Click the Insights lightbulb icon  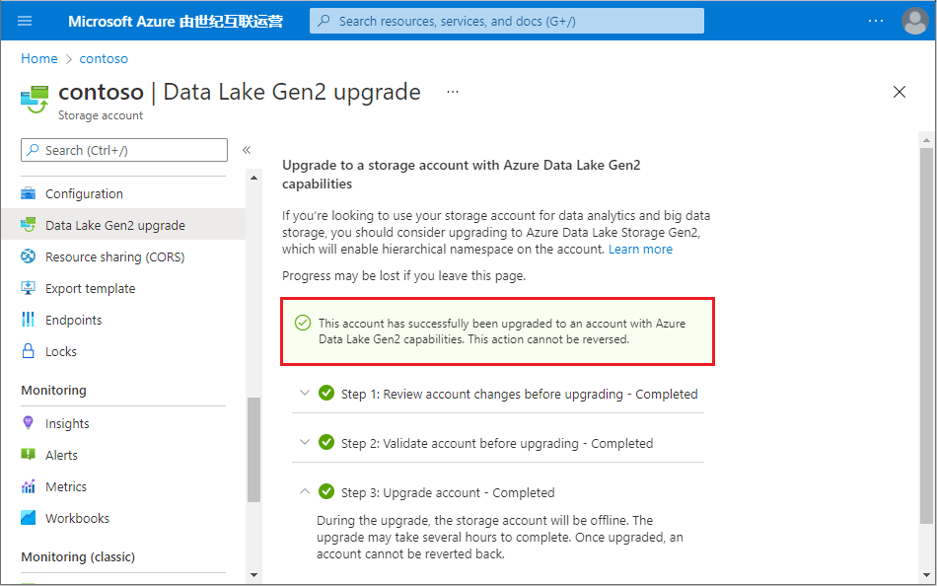(28, 423)
